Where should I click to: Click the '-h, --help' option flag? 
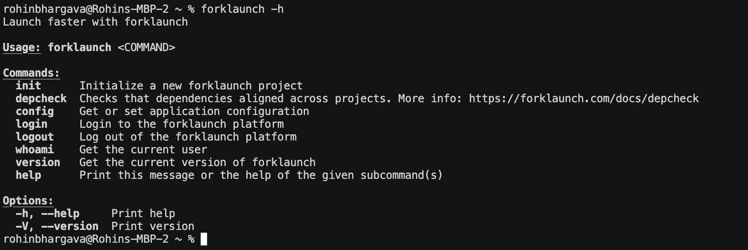tap(47, 214)
